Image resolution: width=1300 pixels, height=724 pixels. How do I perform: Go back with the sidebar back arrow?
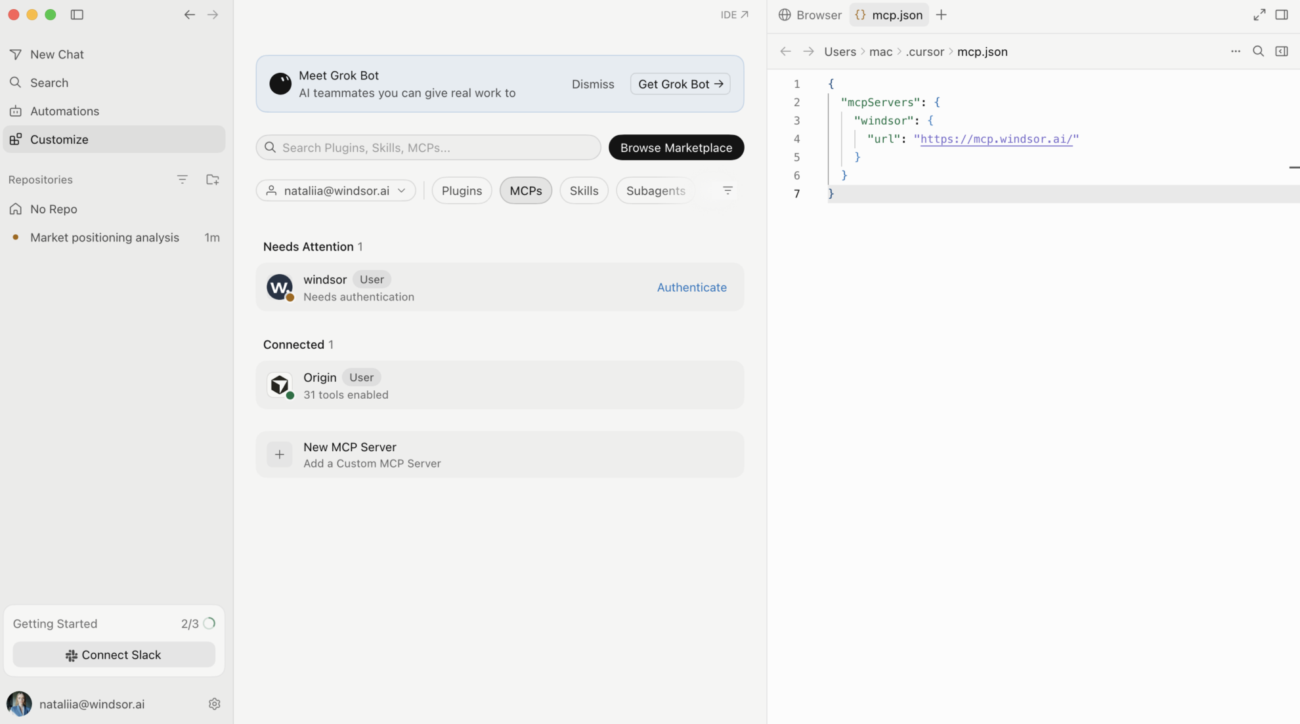pos(189,14)
